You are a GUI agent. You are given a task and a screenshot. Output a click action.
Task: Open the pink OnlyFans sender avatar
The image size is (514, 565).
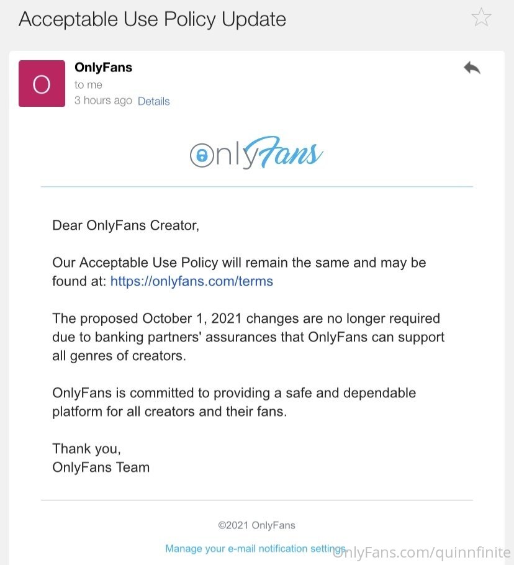pyautogui.click(x=42, y=84)
